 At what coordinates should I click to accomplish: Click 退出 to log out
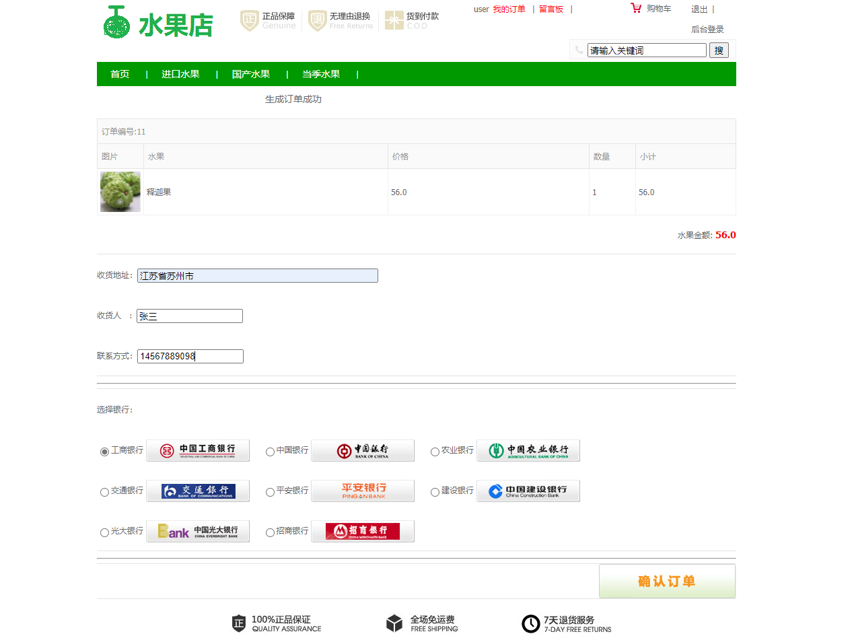point(699,9)
